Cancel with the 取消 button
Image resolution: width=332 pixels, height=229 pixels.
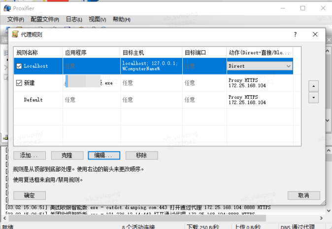pyautogui.click(x=303, y=195)
